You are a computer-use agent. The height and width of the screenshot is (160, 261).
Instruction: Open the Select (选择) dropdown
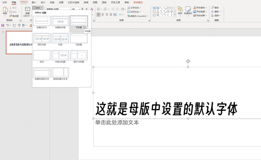click(x=216, y=16)
